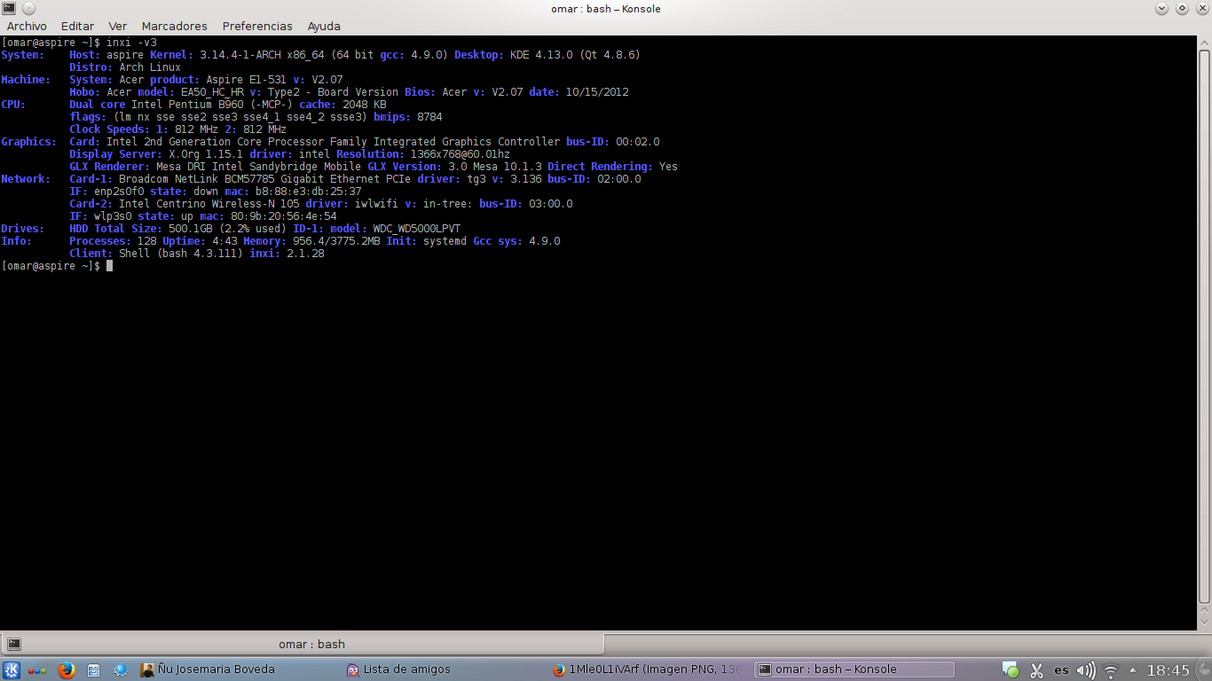
Task: Click the 'wlp3s0' interface name
Action: tap(113, 216)
